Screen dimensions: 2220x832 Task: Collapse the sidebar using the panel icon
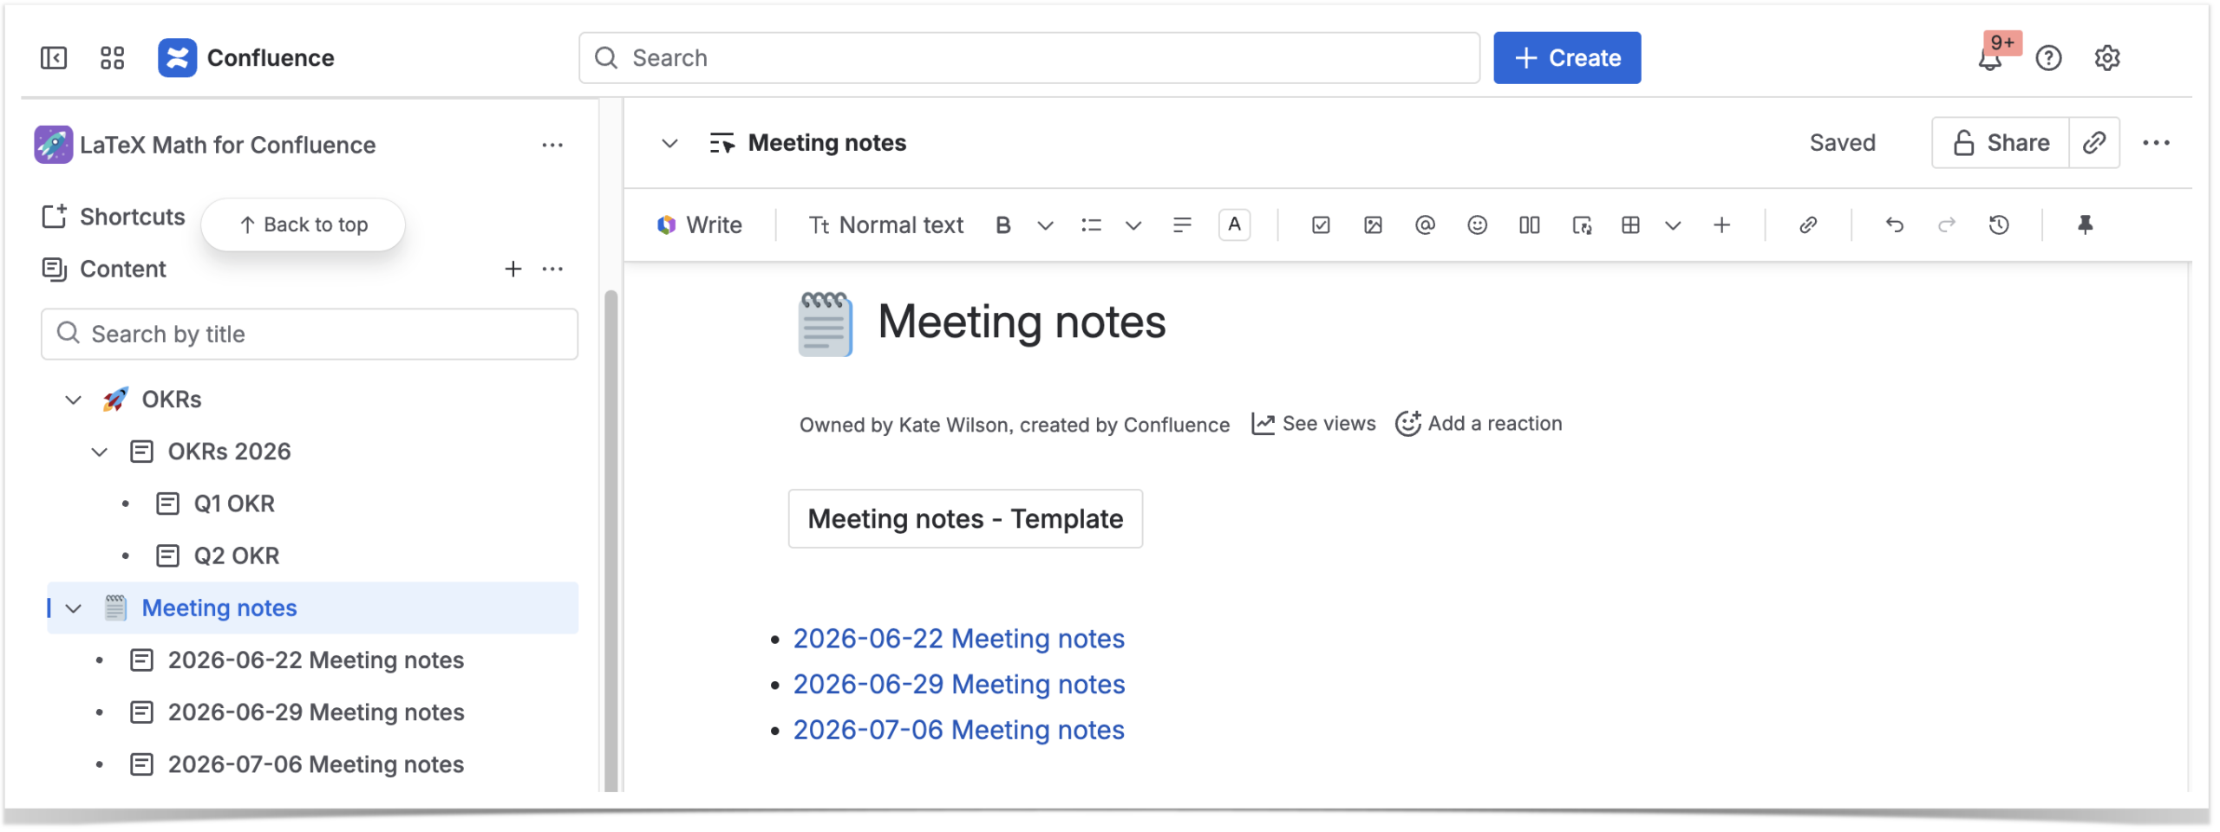click(54, 58)
